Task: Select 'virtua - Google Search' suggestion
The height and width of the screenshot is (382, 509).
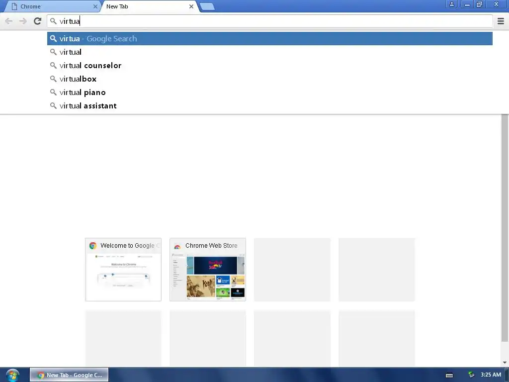Action: tap(270, 39)
